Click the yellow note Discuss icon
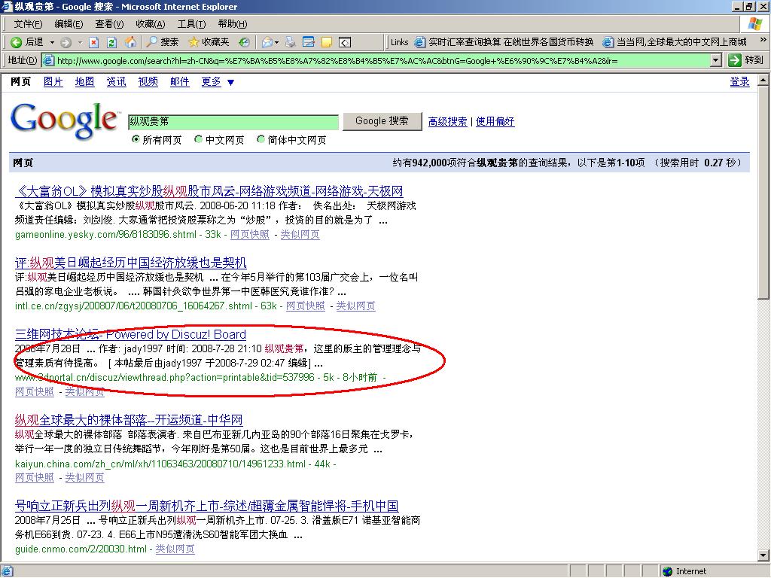771x578 pixels. (327, 43)
